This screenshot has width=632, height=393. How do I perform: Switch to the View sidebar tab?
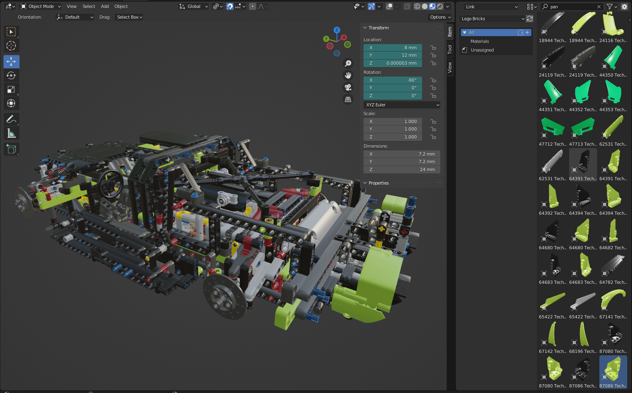point(450,67)
